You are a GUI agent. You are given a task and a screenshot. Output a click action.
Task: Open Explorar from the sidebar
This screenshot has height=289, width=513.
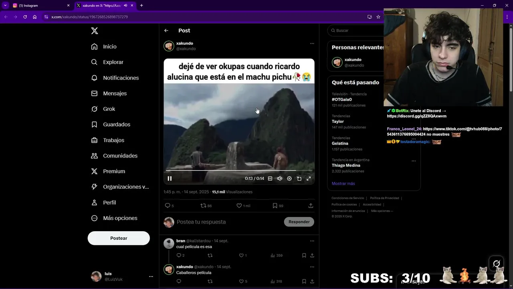pyautogui.click(x=107, y=62)
